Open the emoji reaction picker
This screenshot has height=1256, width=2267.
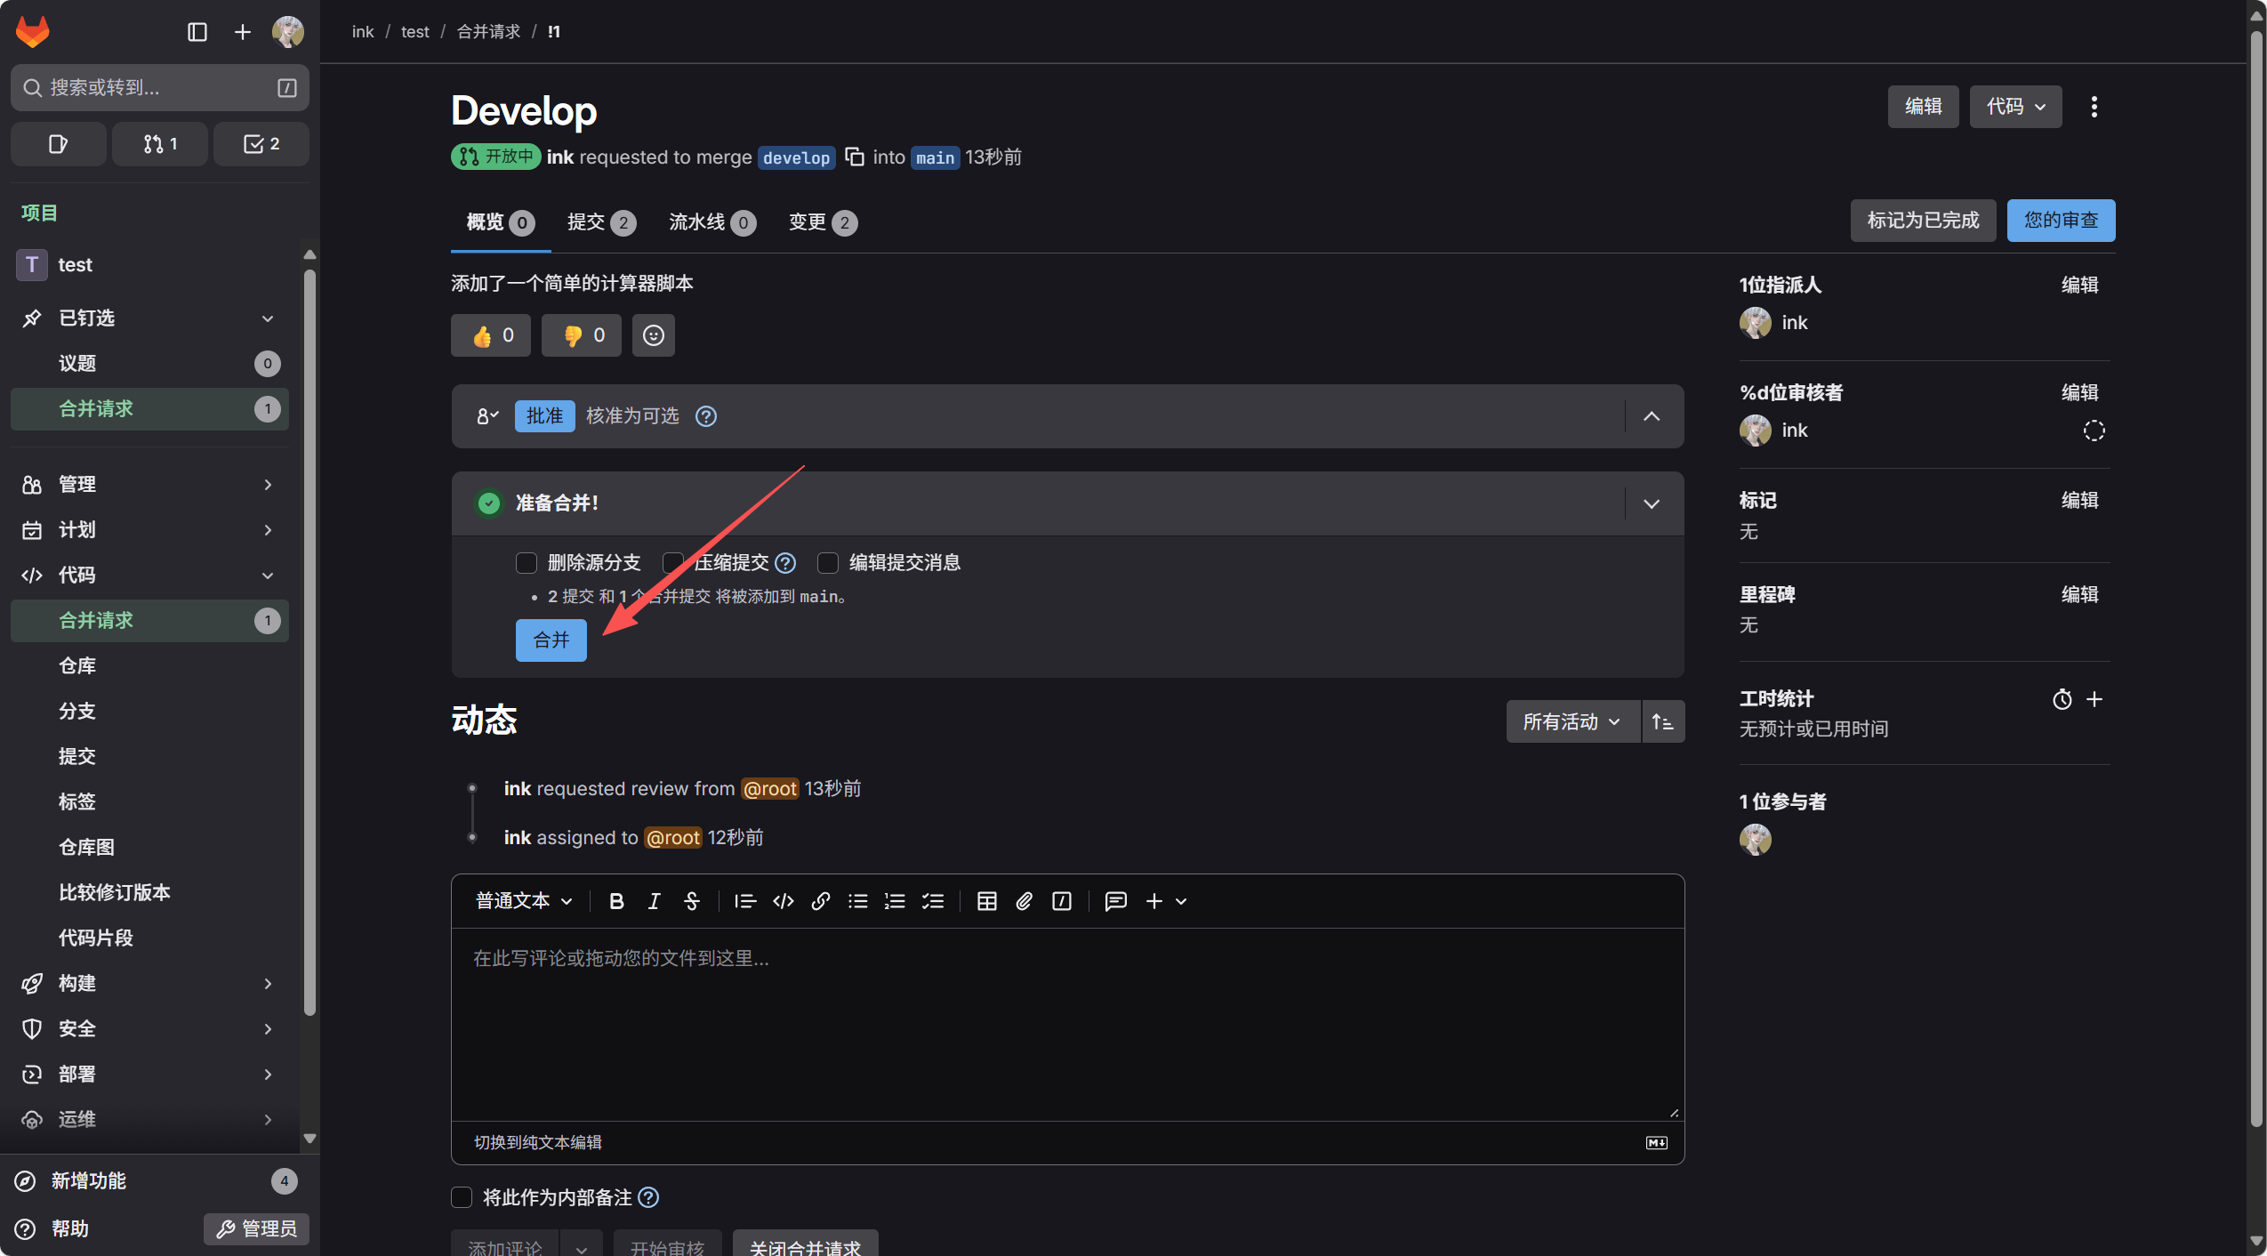(653, 335)
